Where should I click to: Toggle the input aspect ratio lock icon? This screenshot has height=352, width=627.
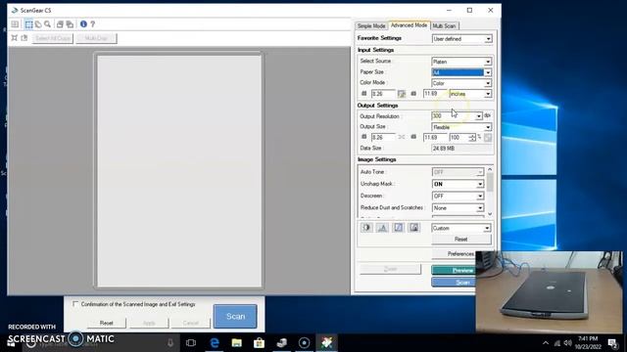pyautogui.click(x=402, y=94)
